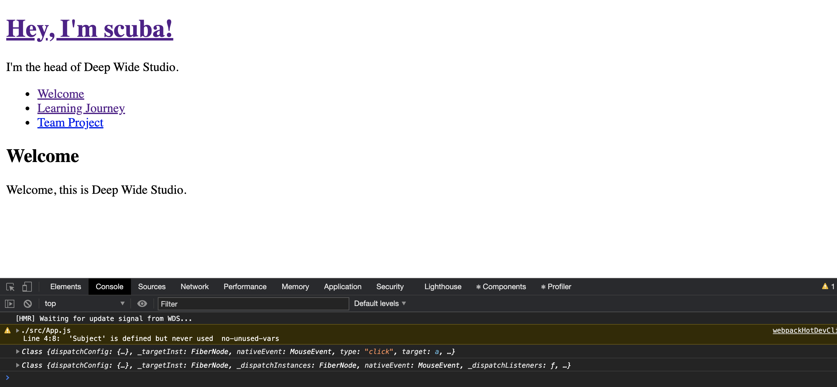Open the React Profiler tab

[x=556, y=287]
